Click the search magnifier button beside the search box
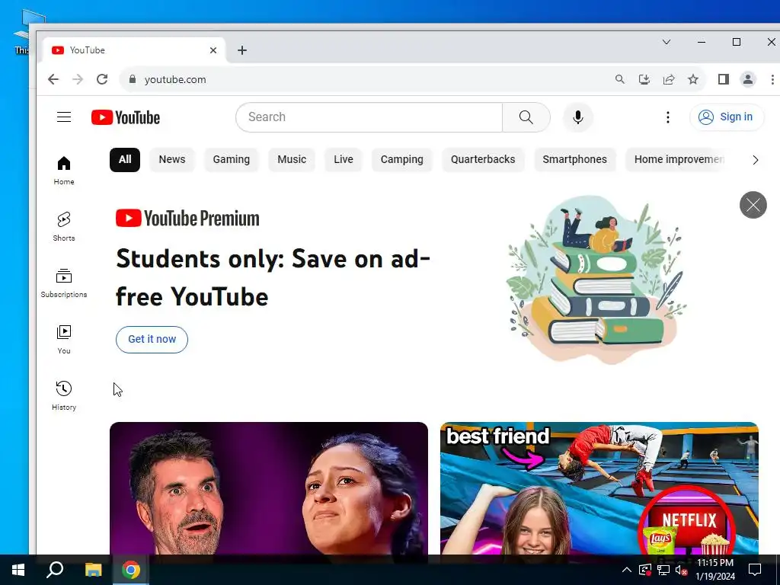This screenshot has width=780, height=585. pyautogui.click(x=526, y=117)
